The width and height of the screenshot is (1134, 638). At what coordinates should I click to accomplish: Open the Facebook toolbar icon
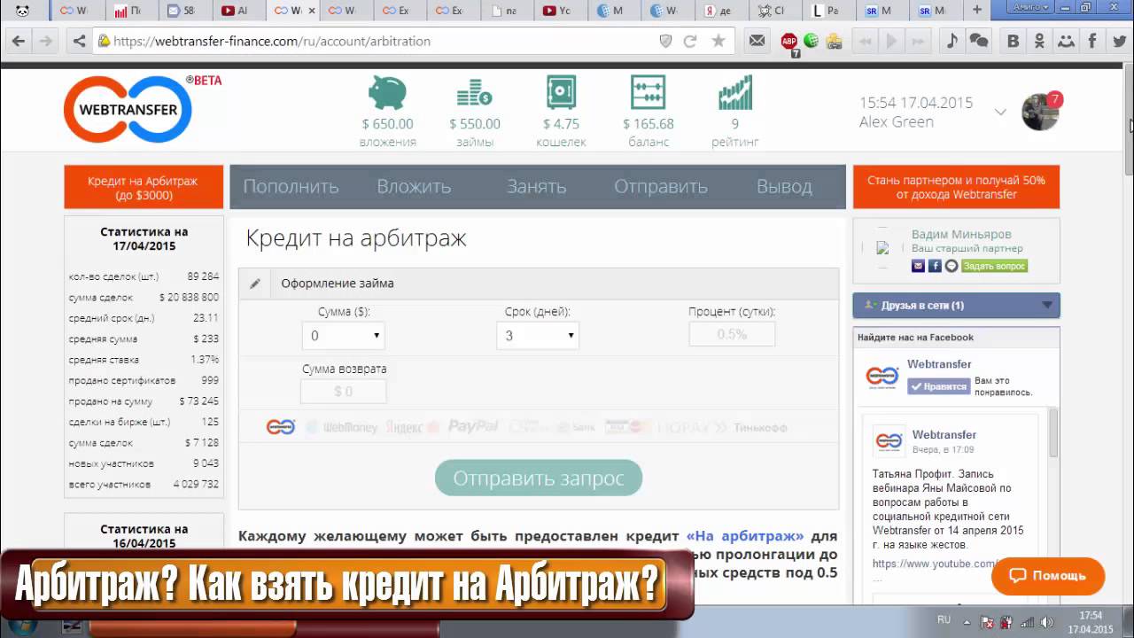click(x=1092, y=41)
